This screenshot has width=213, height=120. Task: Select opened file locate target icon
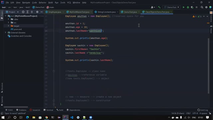pos(23,12)
